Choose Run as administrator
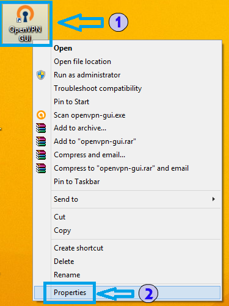The height and width of the screenshot is (306, 229). pos(127,75)
